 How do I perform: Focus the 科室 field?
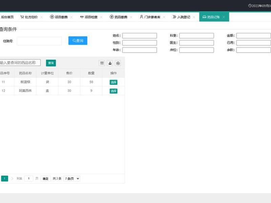[x=196, y=36]
